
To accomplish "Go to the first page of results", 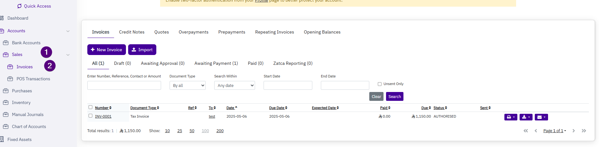I will pyautogui.click(x=526, y=131).
